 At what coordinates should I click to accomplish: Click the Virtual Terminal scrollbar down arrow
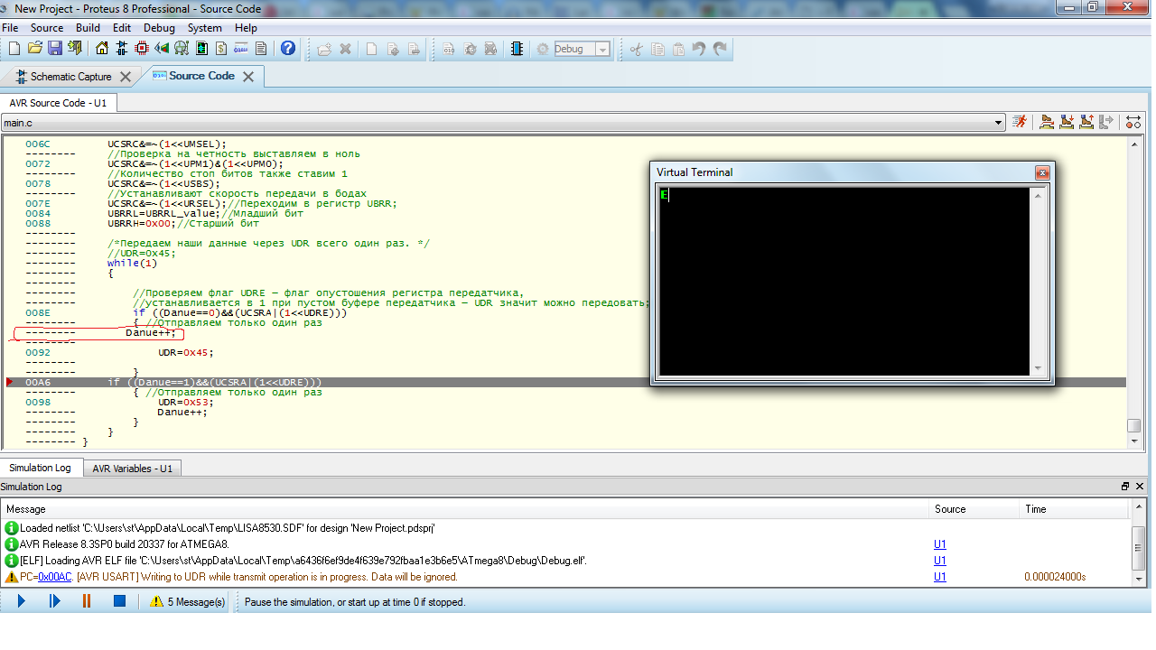coord(1038,368)
